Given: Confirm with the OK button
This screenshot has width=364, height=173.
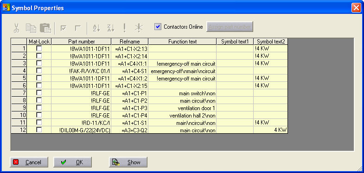Looking at the screenshot, I should [x=72, y=162].
